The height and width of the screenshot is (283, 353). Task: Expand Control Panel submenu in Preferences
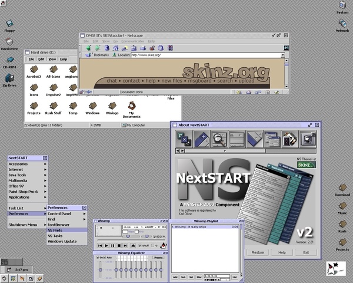[x=67, y=213]
